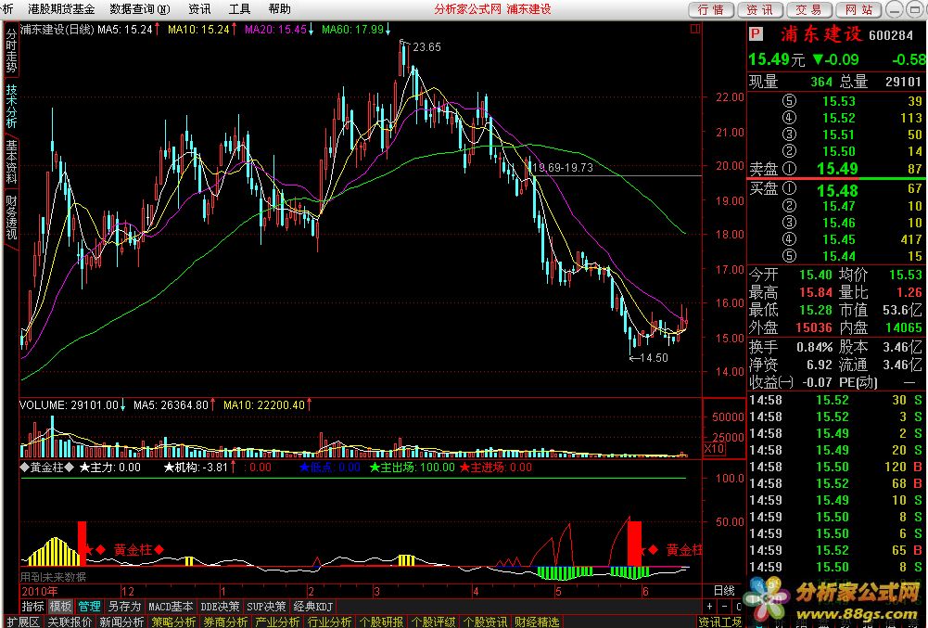Open the 资讯工场 tab

coord(719,622)
